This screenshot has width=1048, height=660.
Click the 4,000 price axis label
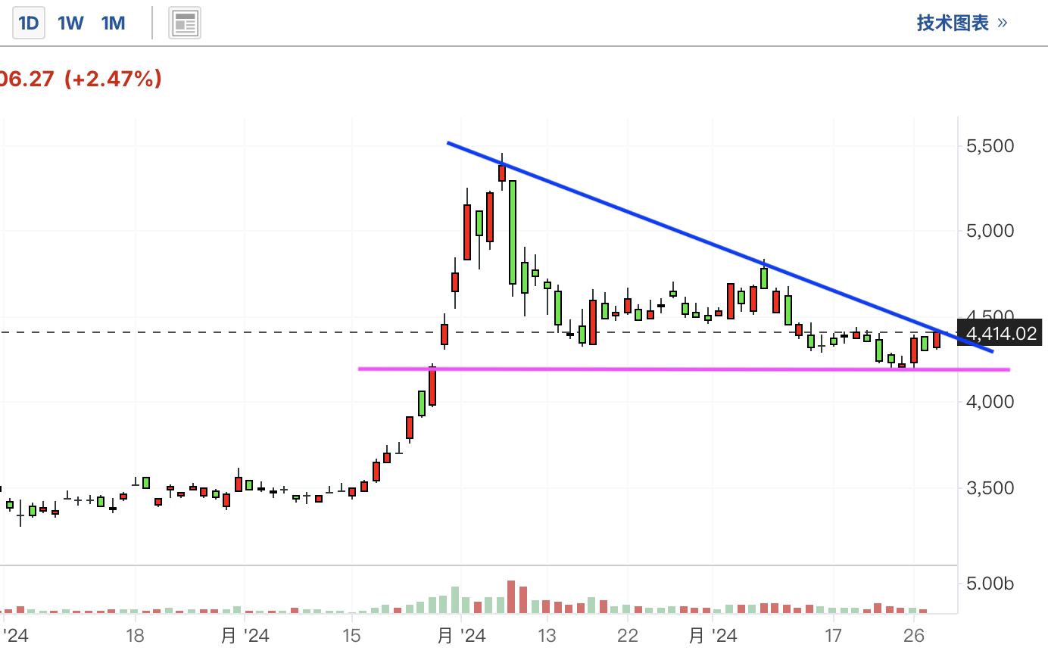coord(990,402)
